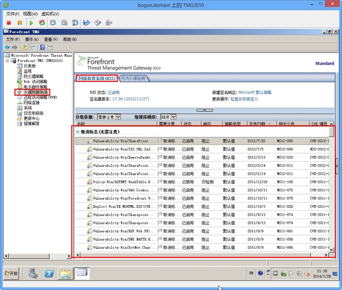Switch to 网络检查系统(NIS) tab
Image resolution: width=342 pixels, height=290 pixels.
[97, 78]
